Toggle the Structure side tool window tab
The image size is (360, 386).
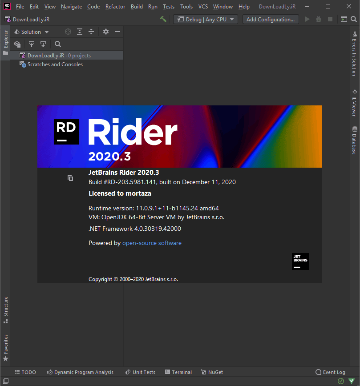point(5,310)
